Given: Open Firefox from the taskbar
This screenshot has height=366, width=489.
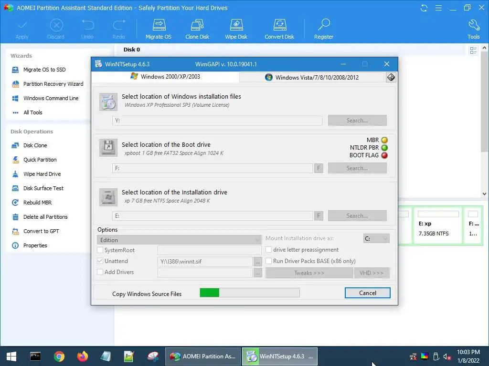Looking at the screenshot, I should tap(83, 356).
